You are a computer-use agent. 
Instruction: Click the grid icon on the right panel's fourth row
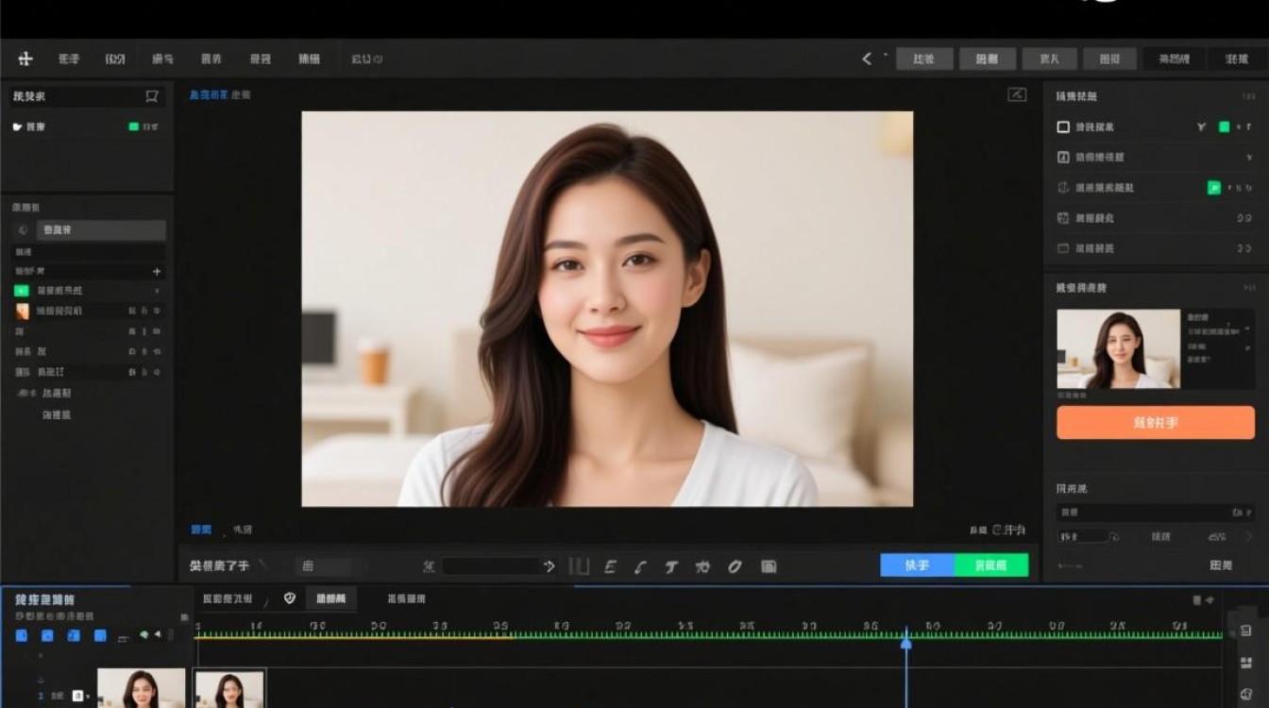[x=1063, y=218]
